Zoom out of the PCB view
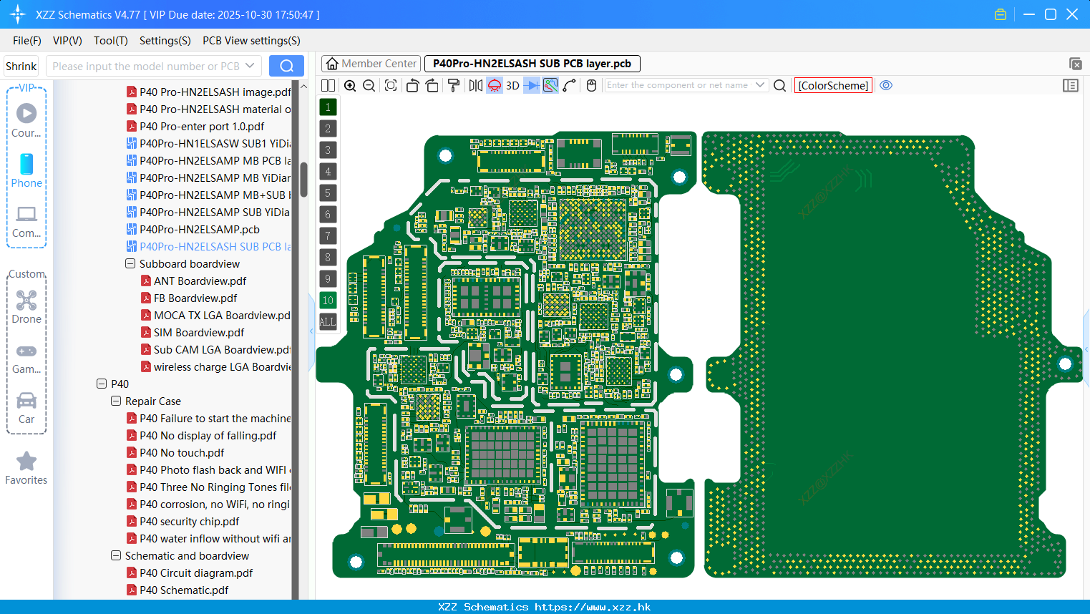Viewport: 1090px width, 614px height. point(369,85)
